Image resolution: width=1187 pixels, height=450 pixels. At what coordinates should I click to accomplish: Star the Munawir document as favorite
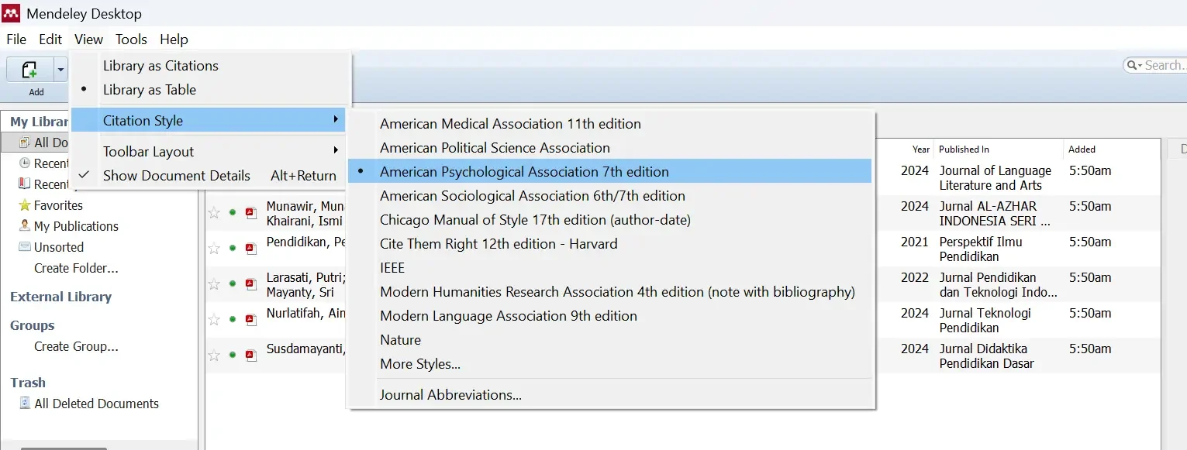tap(214, 213)
